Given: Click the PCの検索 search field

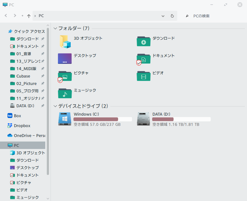Looking at the screenshot, I should point(214,16).
